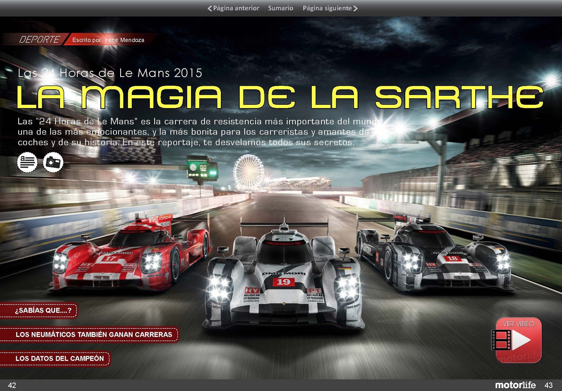Open the article text icon
This screenshot has height=391, width=562.
pos(27,162)
